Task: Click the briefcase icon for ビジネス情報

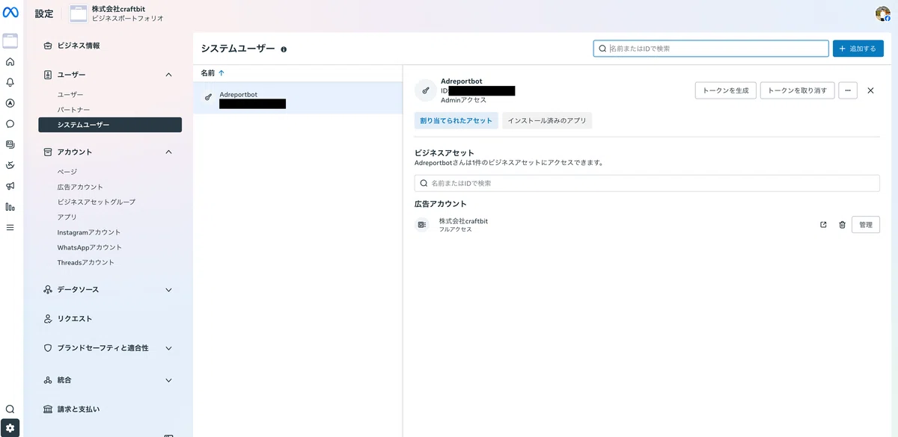Action: tap(48, 46)
